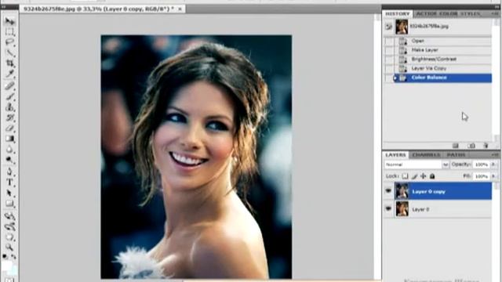Select the Layer 0 thumbnail
This screenshot has width=502, height=282.
(x=402, y=209)
